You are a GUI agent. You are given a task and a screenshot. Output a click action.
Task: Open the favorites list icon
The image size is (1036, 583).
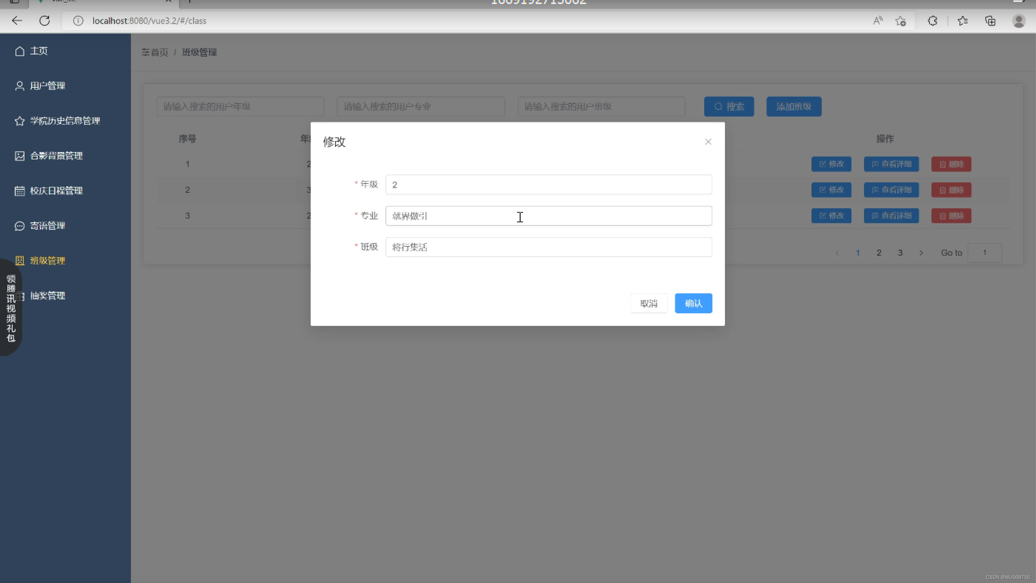coord(963,20)
